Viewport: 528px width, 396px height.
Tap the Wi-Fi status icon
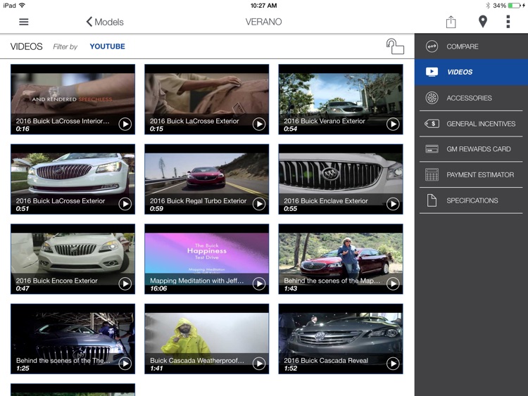coord(23,6)
